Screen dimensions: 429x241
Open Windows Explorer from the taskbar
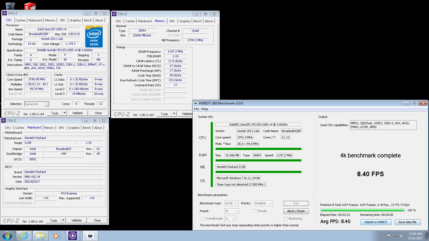click(40, 236)
